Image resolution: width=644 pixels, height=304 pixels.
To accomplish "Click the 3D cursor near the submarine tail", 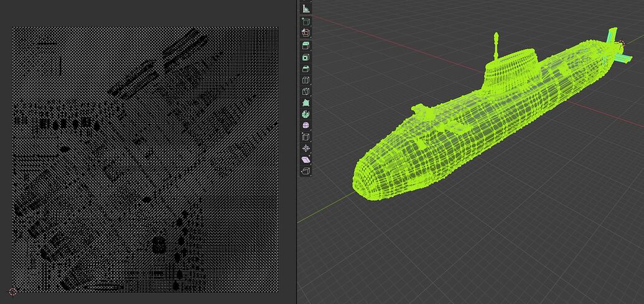I will click(621, 44).
